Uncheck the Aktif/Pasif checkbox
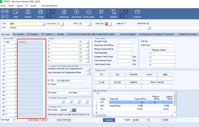This screenshot has height=127, width=199. [148, 24]
